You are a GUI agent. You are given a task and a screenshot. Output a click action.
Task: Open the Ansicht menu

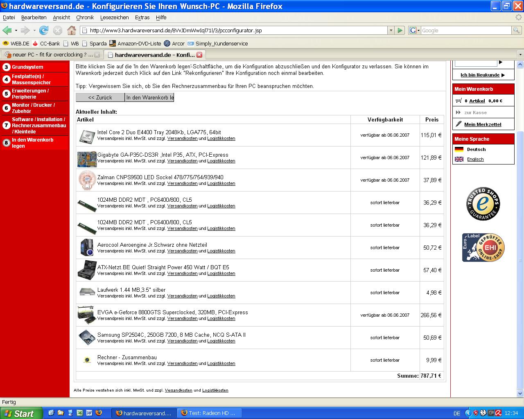61,18
